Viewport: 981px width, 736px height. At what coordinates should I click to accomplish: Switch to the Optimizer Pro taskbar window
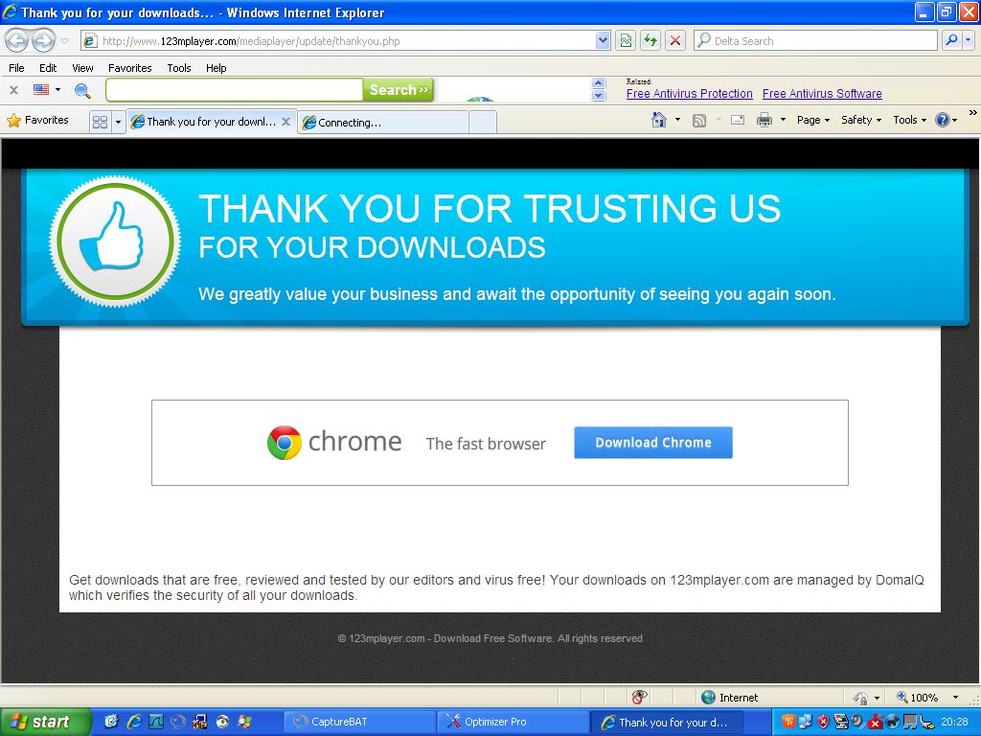coord(513,723)
